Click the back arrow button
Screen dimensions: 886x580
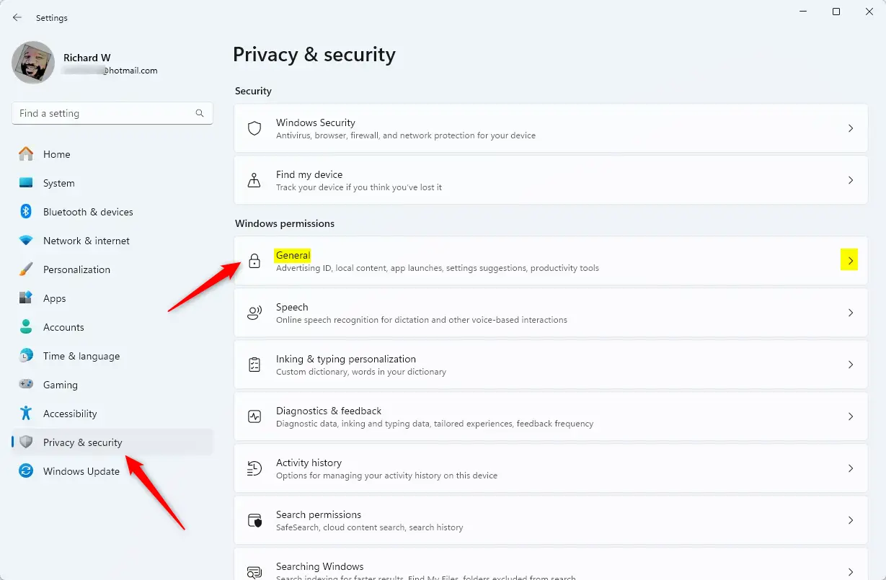[x=17, y=17]
